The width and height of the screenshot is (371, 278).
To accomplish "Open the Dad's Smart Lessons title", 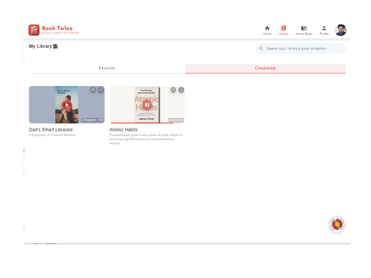I will tap(51, 129).
